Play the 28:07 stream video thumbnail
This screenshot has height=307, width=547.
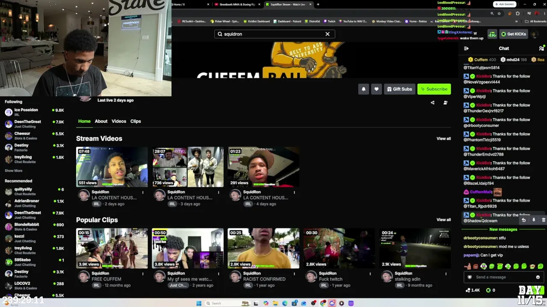[188, 167]
